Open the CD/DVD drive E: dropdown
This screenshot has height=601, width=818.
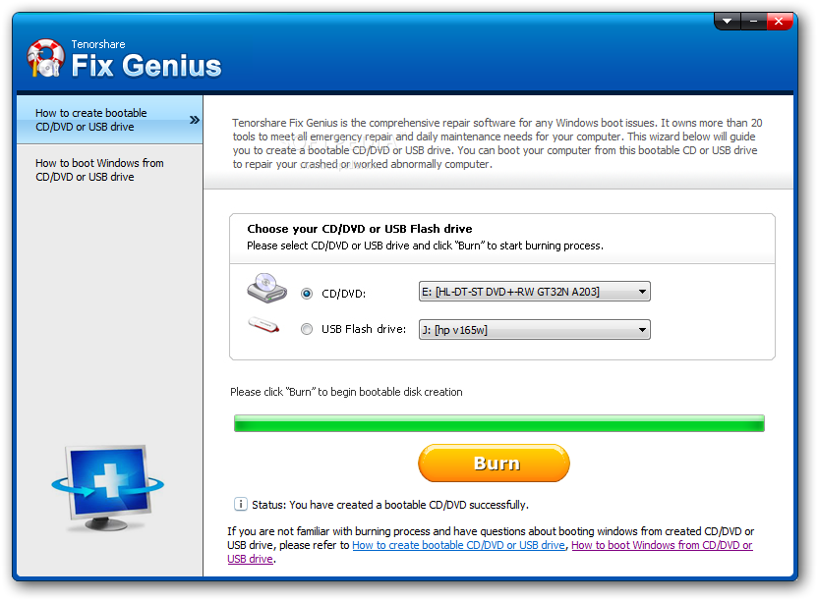(x=534, y=292)
